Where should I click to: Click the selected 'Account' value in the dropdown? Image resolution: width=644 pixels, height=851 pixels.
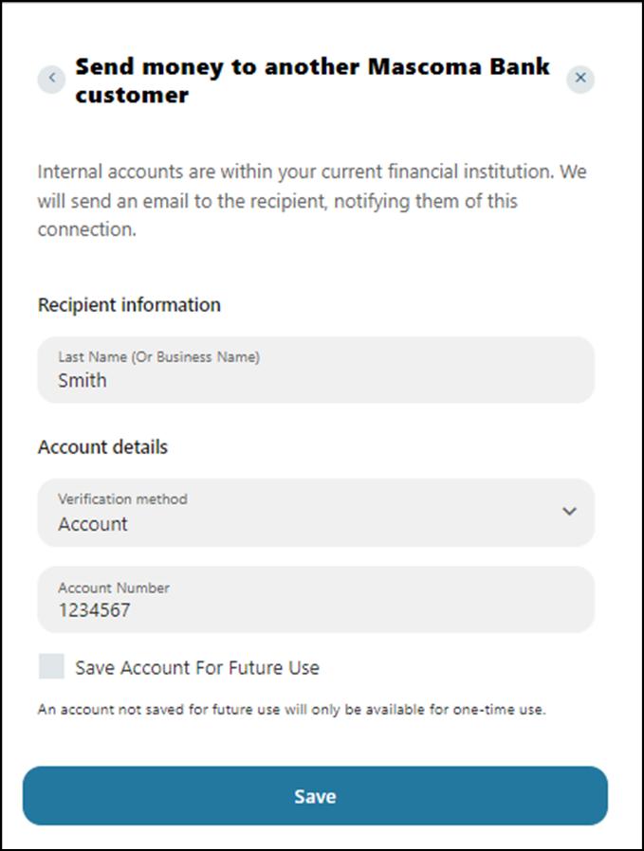(x=93, y=524)
